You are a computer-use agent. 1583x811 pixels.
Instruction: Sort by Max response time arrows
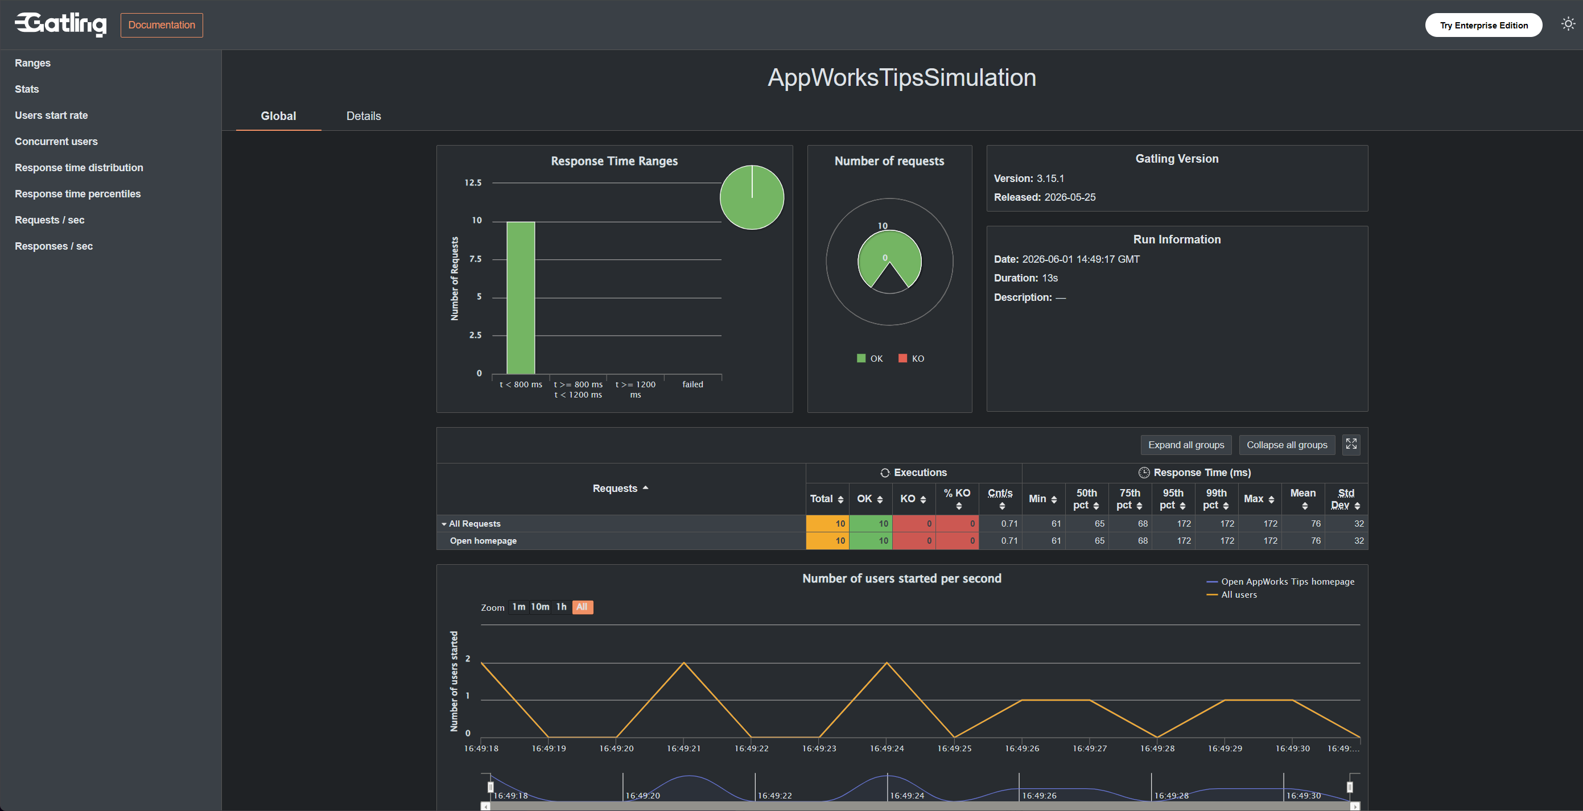click(1271, 499)
